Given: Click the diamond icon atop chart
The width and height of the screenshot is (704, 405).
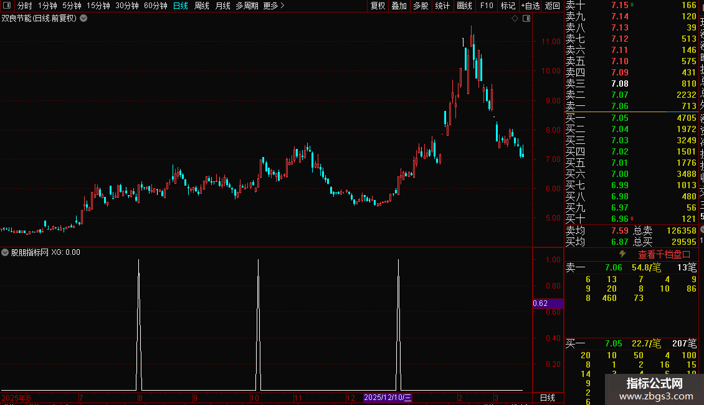Looking at the screenshot, I should click(x=515, y=19).
